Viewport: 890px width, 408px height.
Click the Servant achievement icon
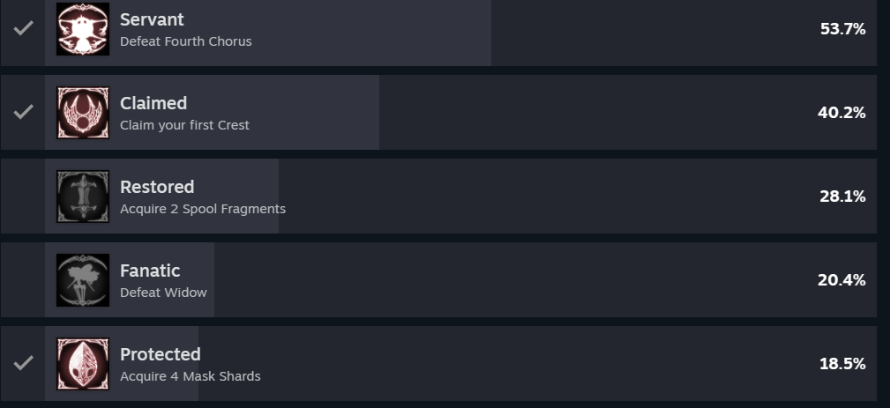tap(83, 28)
